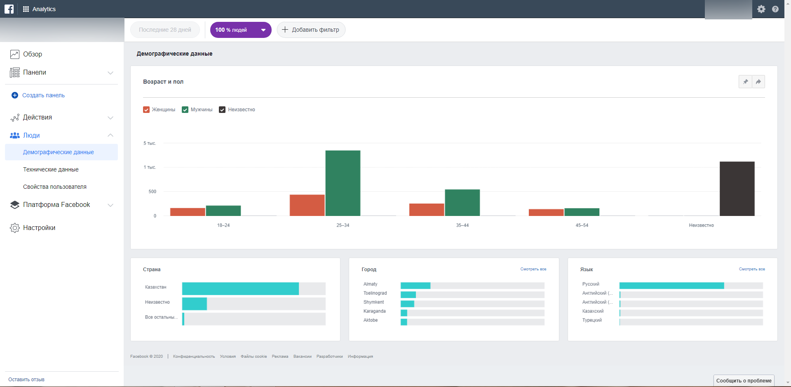Click the green 25–34 men bar

[343, 183]
